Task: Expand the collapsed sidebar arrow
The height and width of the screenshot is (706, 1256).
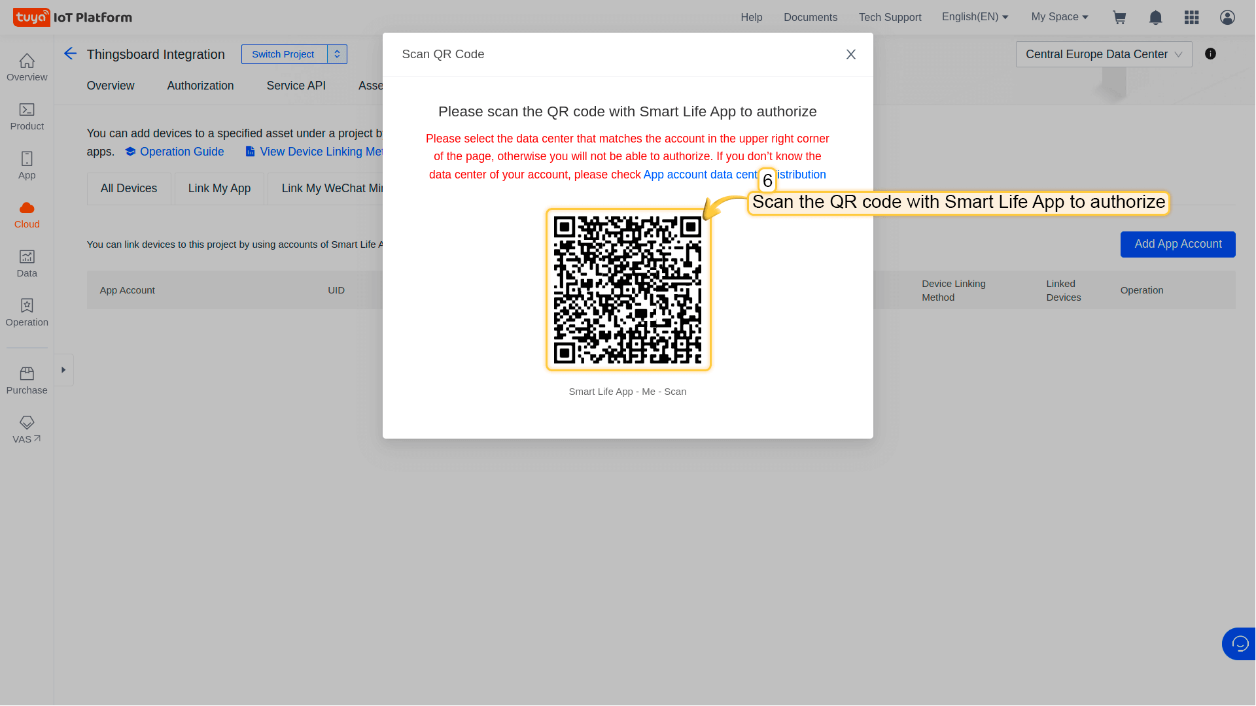Action: [63, 370]
